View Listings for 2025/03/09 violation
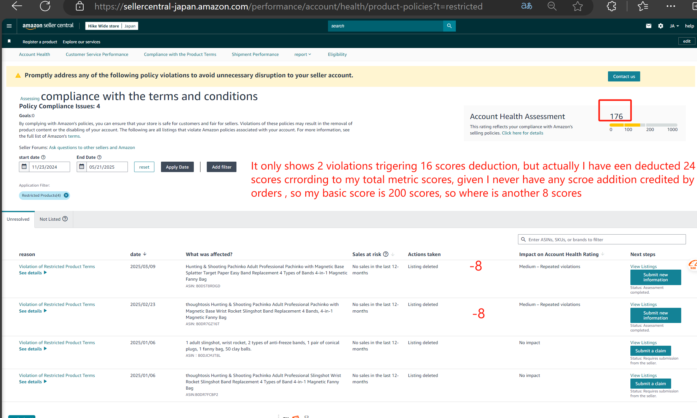This screenshot has width=697, height=418. 643,266
